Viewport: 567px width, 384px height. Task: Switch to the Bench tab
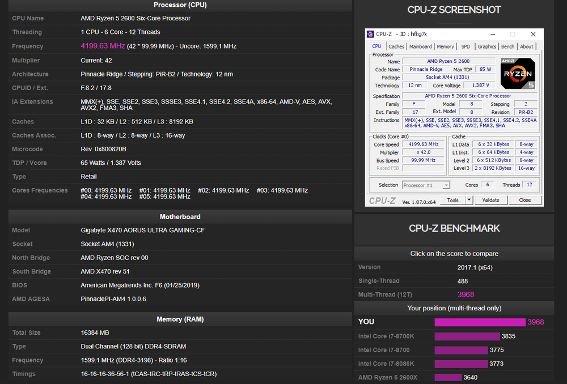pyautogui.click(x=508, y=46)
